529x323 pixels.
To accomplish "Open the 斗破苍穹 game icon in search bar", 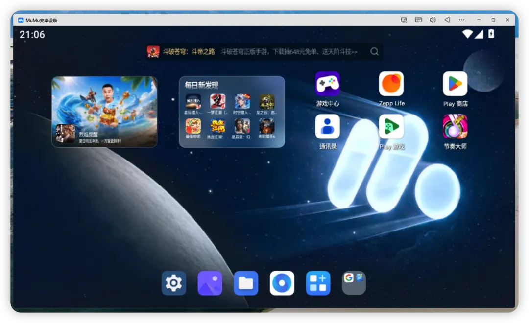I will [153, 51].
